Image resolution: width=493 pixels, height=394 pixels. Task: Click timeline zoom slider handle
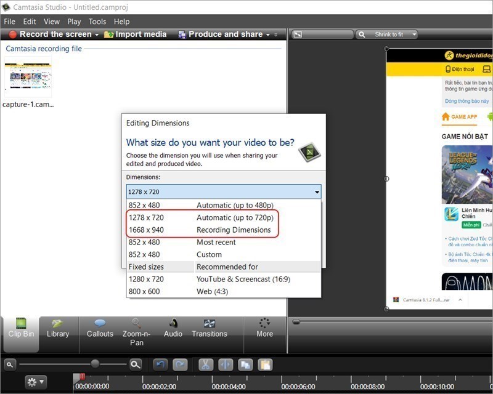point(95,364)
